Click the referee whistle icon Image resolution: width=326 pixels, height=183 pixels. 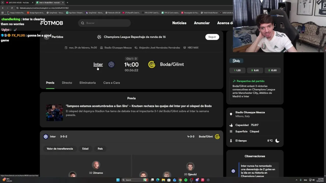(136, 48)
